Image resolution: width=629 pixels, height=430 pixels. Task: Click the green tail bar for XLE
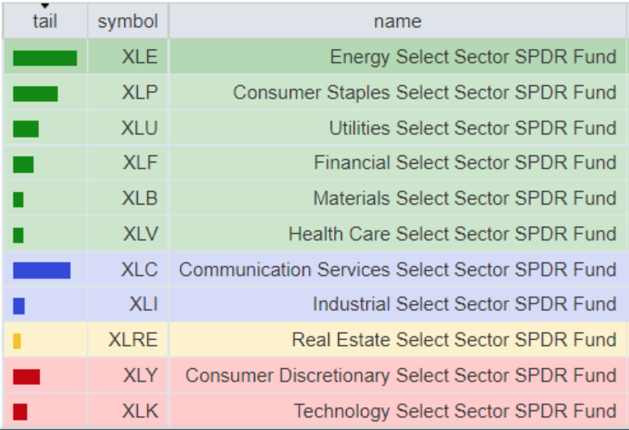[44, 58]
